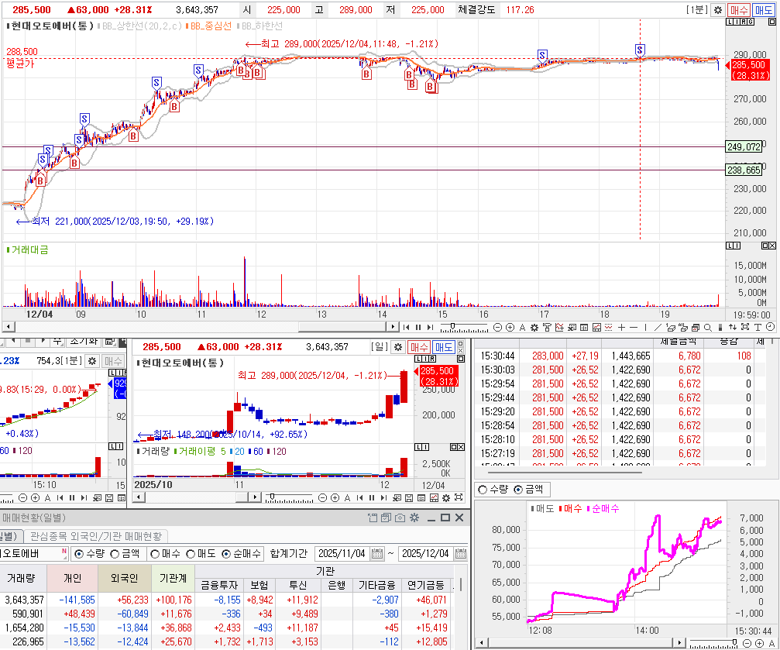Open calendar for end date 2025/12/04
780x650 pixels.
click(x=461, y=553)
